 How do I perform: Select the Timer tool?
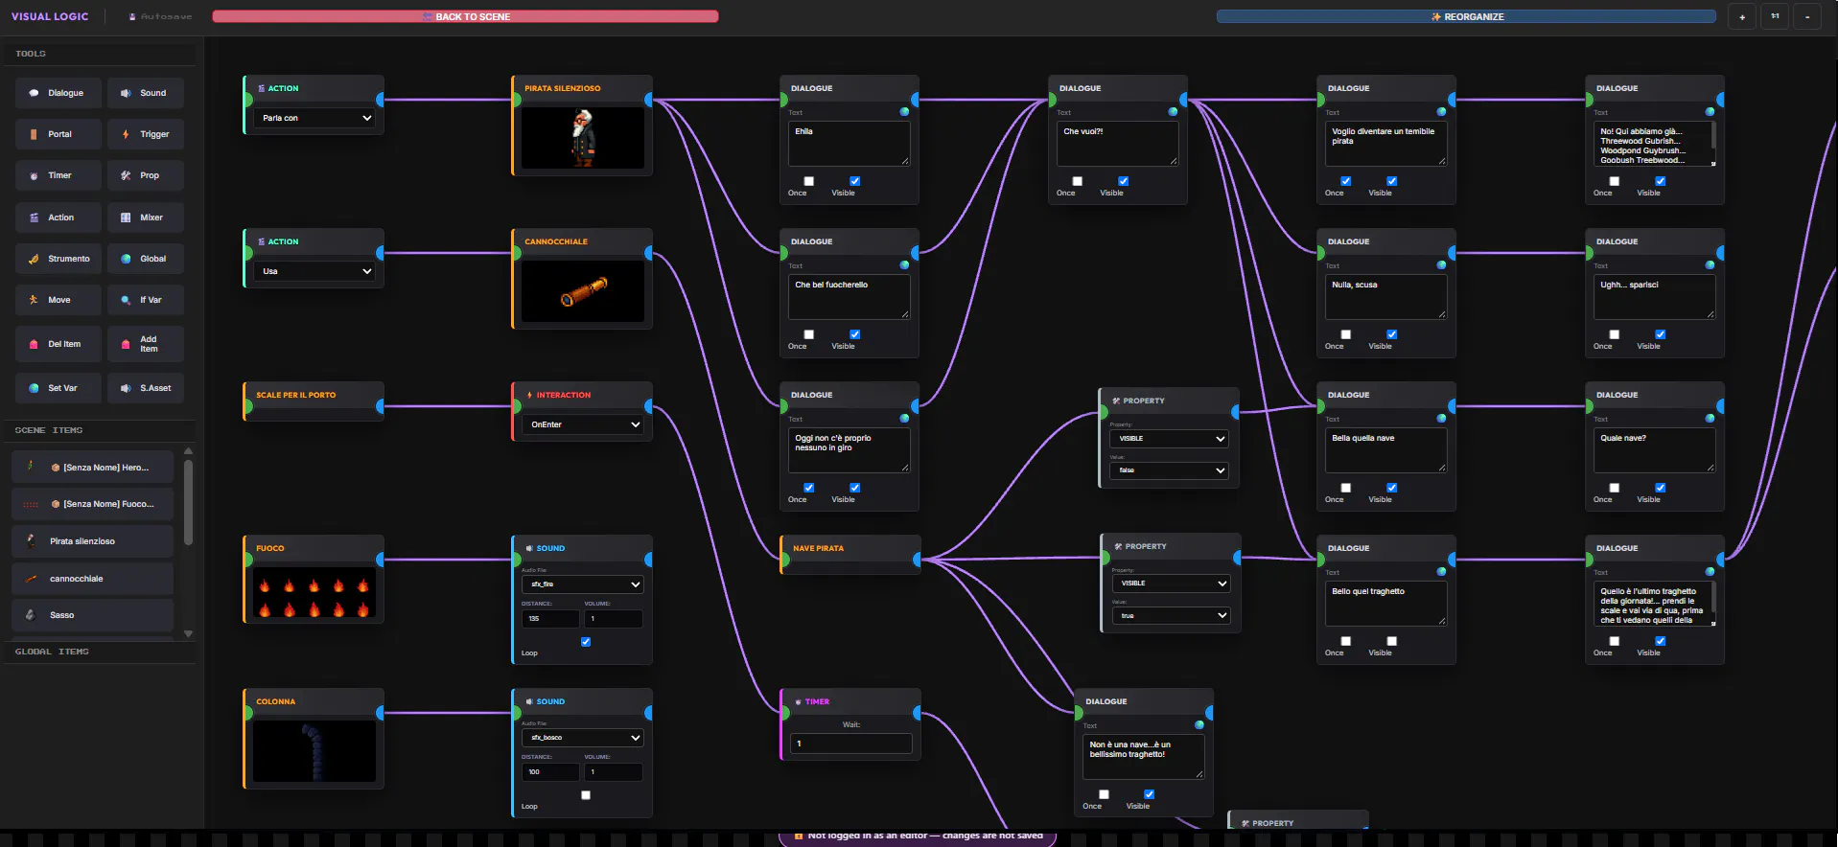[58, 175]
